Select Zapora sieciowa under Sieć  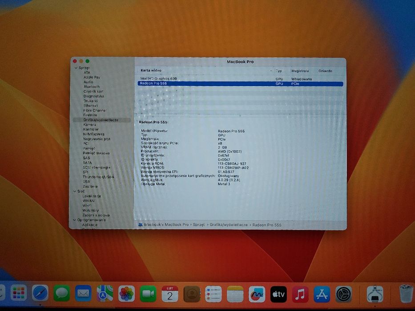click(96, 215)
